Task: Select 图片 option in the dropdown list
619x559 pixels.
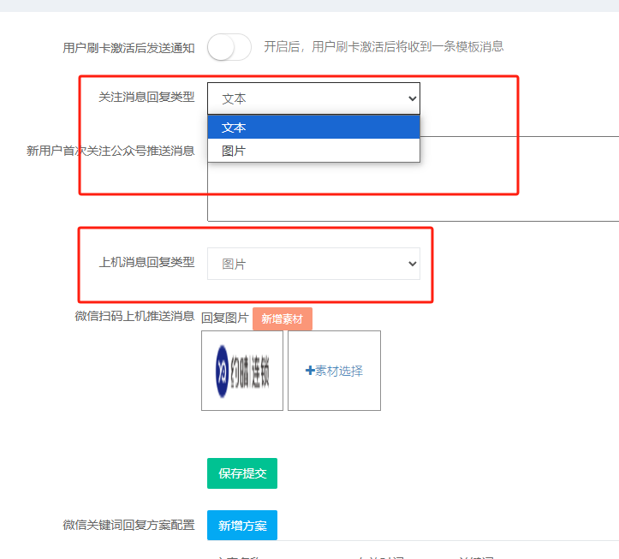Action: (x=313, y=151)
